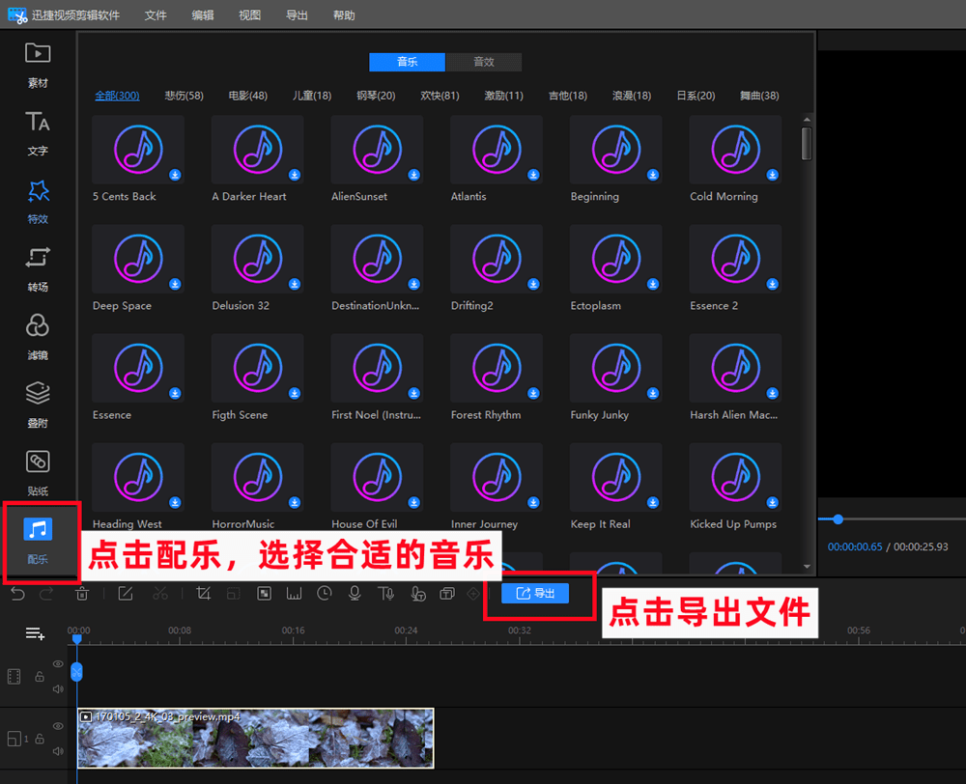Click the subtitle frames icon in toolbar
The height and width of the screenshot is (784, 966).
(447, 594)
